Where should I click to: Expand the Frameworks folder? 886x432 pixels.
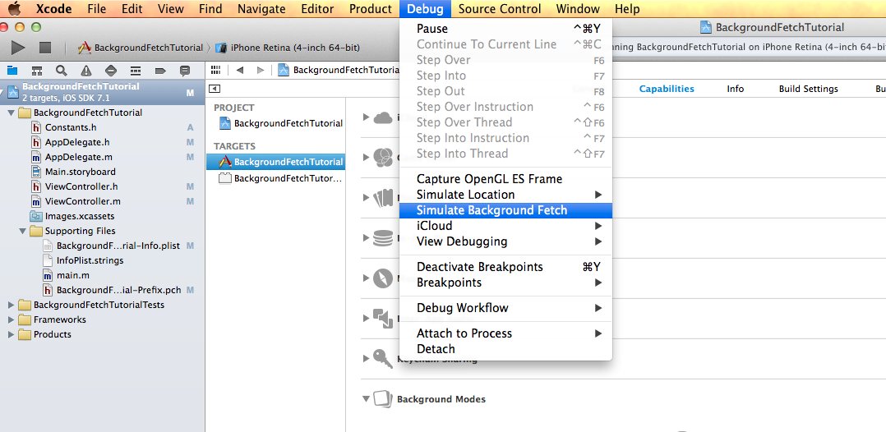coord(12,319)
